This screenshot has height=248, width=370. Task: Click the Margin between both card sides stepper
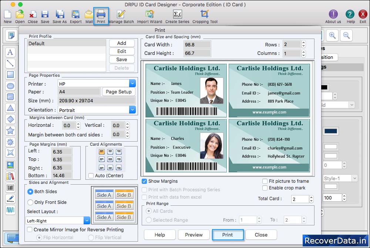(127, 135)
